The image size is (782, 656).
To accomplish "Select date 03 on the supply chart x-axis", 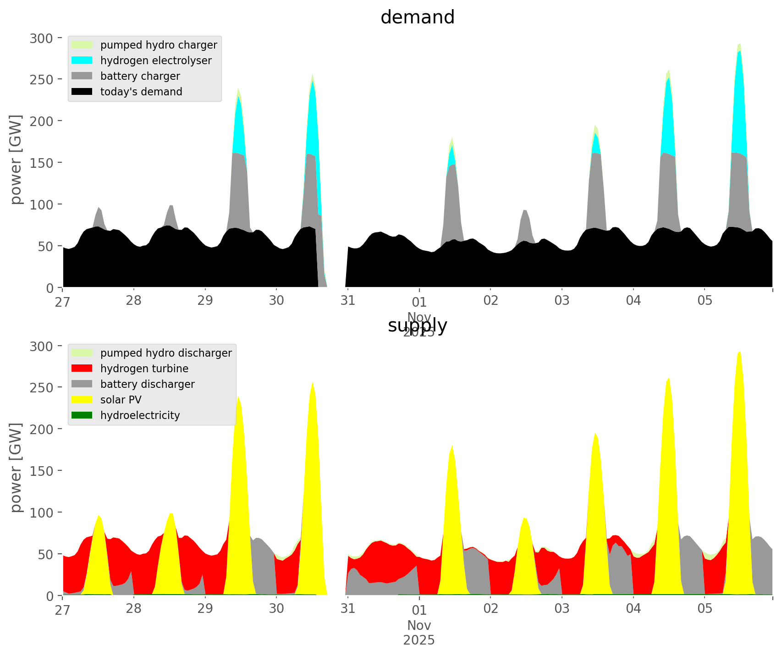I will [x=562, y=609].
